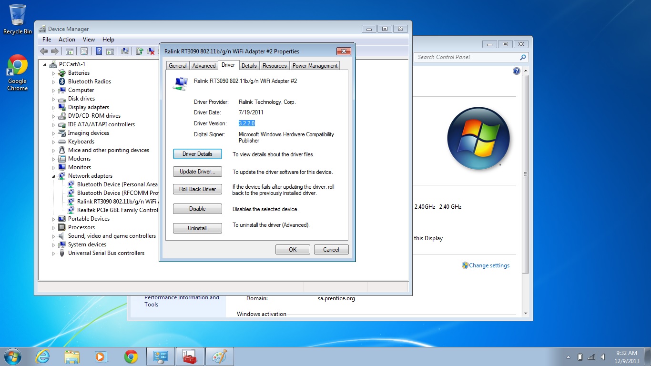Screen dimensions: 651x366
Task: Click the Show/Hide Console Tree toolbar icon
Action: [70, 51]
